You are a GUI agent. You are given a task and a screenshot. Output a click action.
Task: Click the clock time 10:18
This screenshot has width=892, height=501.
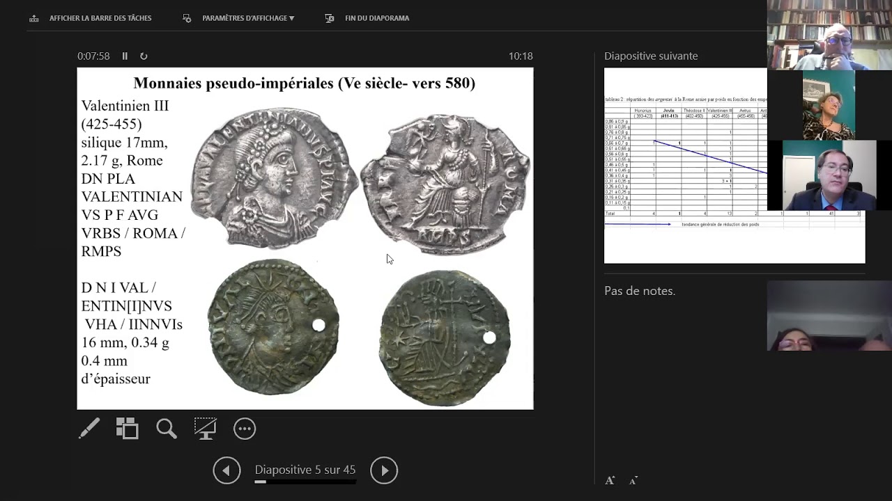(521, 56)
